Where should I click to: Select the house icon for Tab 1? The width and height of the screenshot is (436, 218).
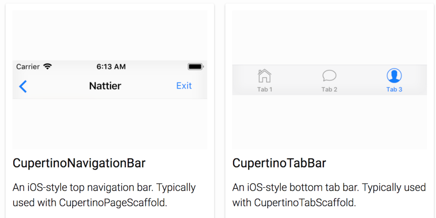pyautogui.click(x=264, y=76)
